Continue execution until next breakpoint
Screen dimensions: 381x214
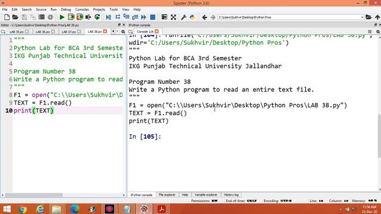143,17
